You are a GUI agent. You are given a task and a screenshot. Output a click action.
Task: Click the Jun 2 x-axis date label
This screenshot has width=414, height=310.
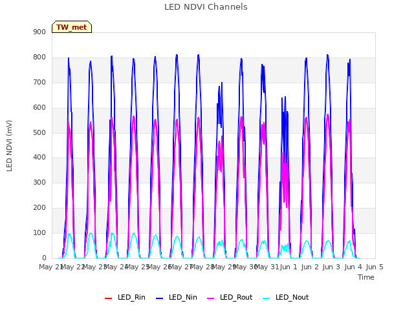click(310, 267)
